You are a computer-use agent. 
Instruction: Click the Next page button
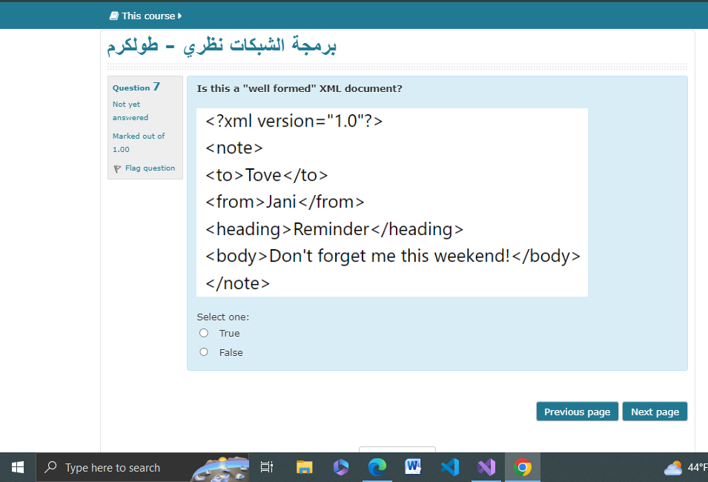(655, 412)
